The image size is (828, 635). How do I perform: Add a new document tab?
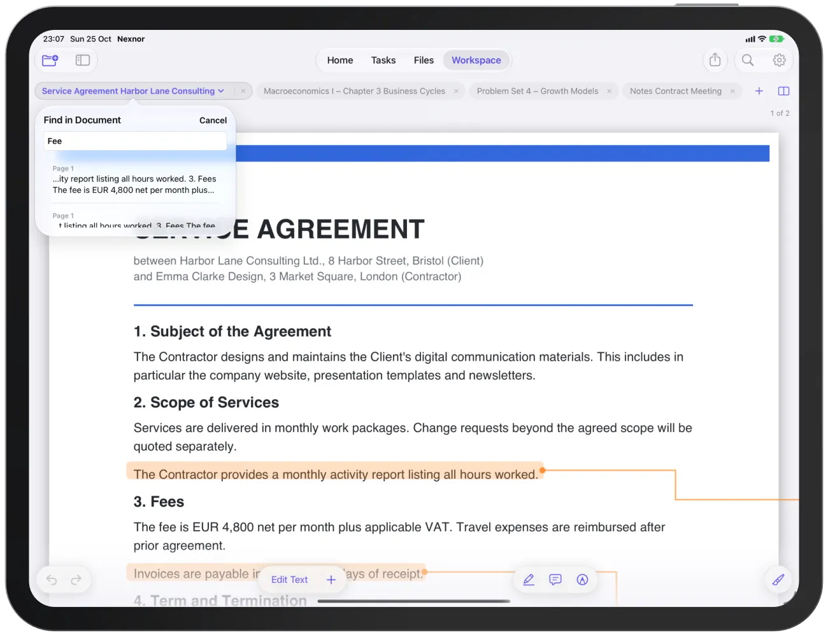[759, 91]
